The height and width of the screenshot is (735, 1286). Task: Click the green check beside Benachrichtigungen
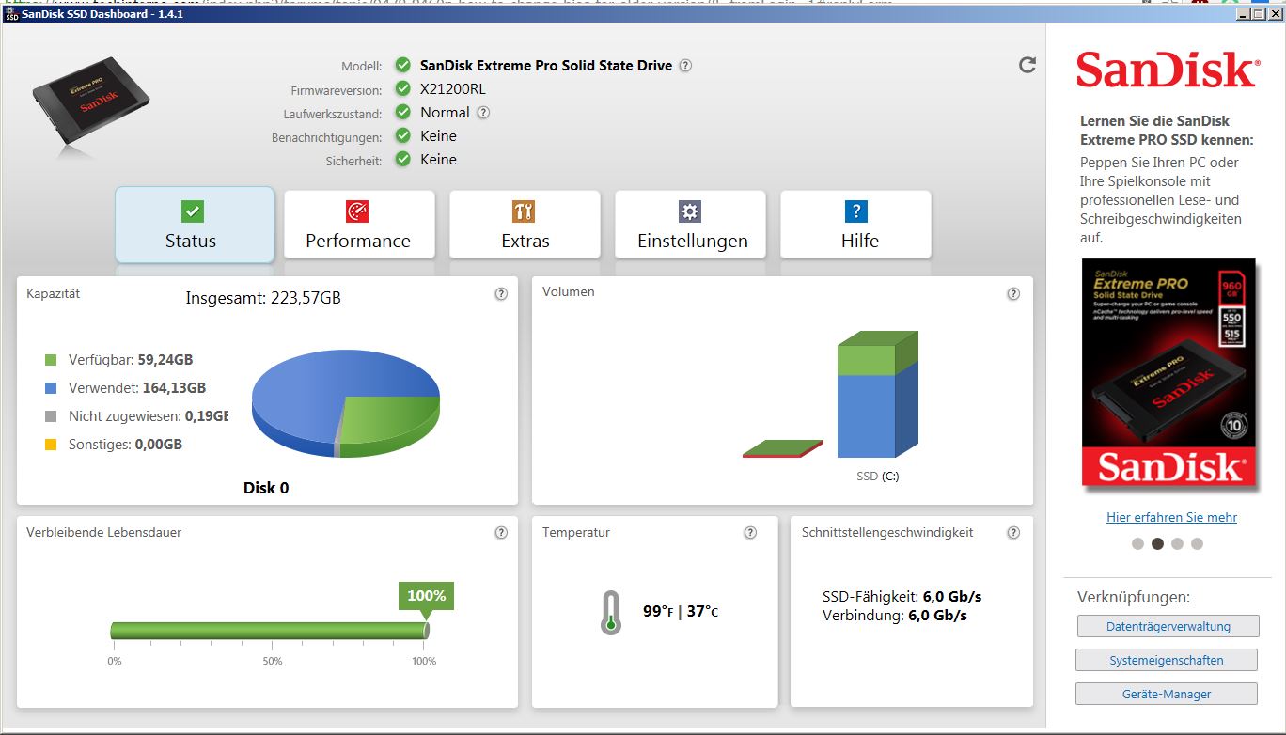click(x=403, y=136)
